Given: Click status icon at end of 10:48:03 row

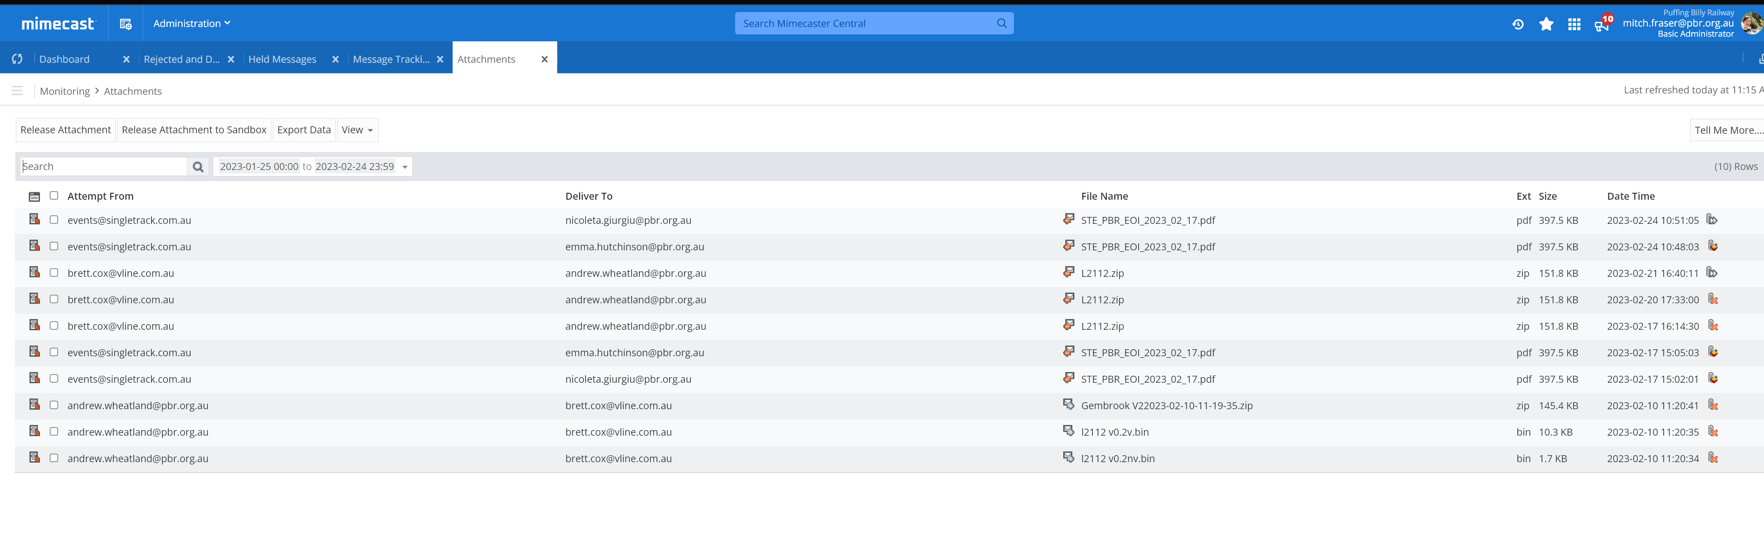Looking at the screenshot, I should coord(1712,246).
